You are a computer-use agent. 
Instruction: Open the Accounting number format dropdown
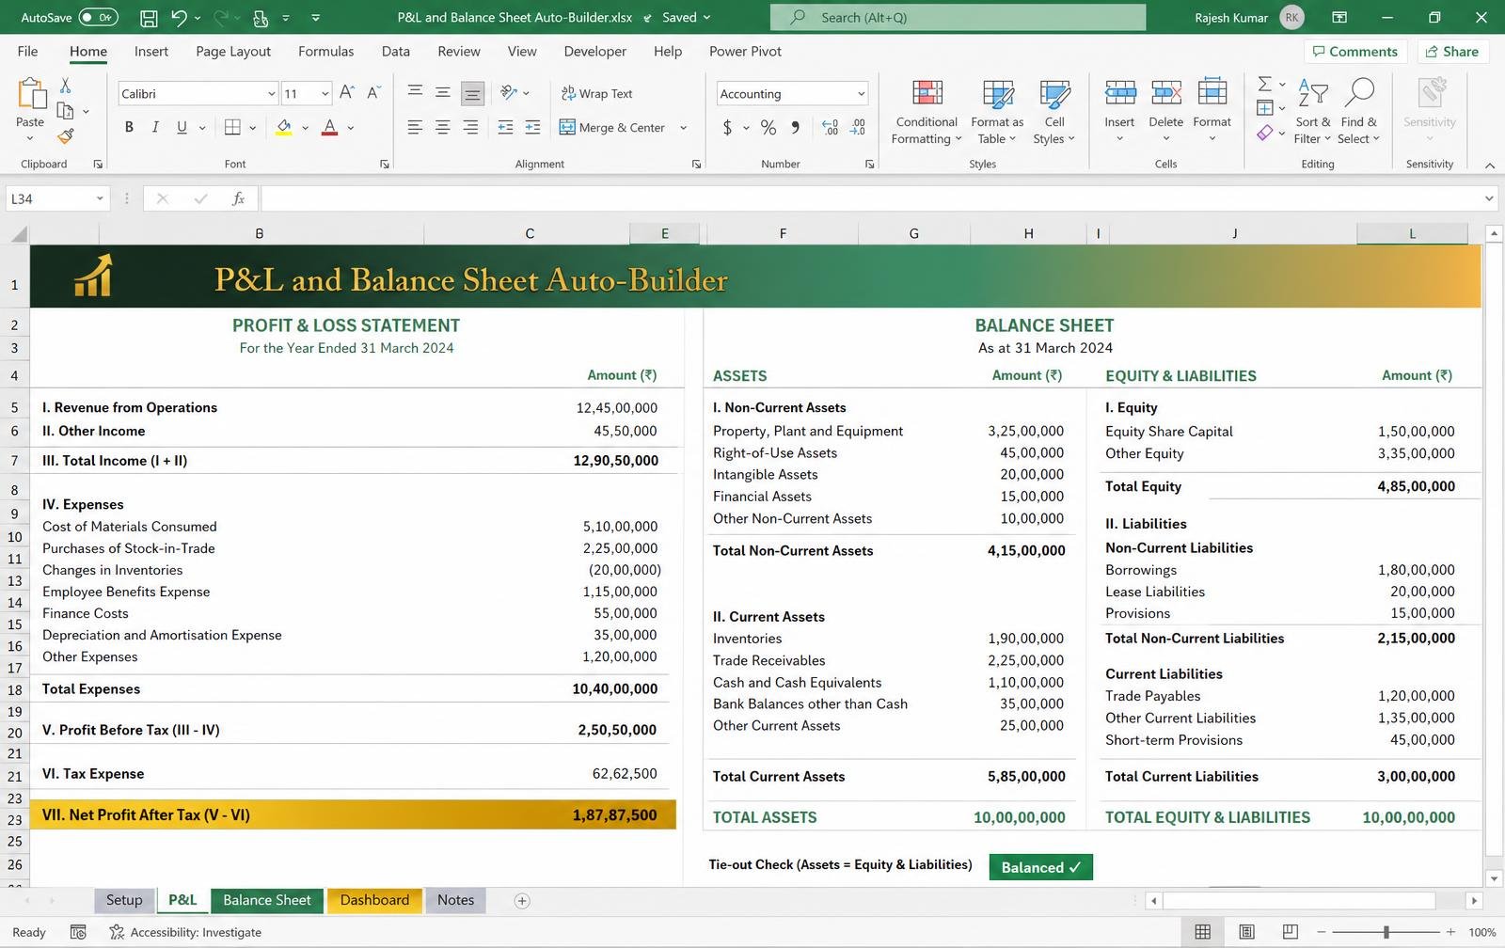pos(861,93)
